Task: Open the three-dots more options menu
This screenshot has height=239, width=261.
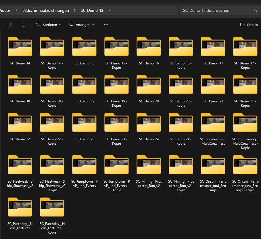Action: pyautogui.click(x=106, y=24)
